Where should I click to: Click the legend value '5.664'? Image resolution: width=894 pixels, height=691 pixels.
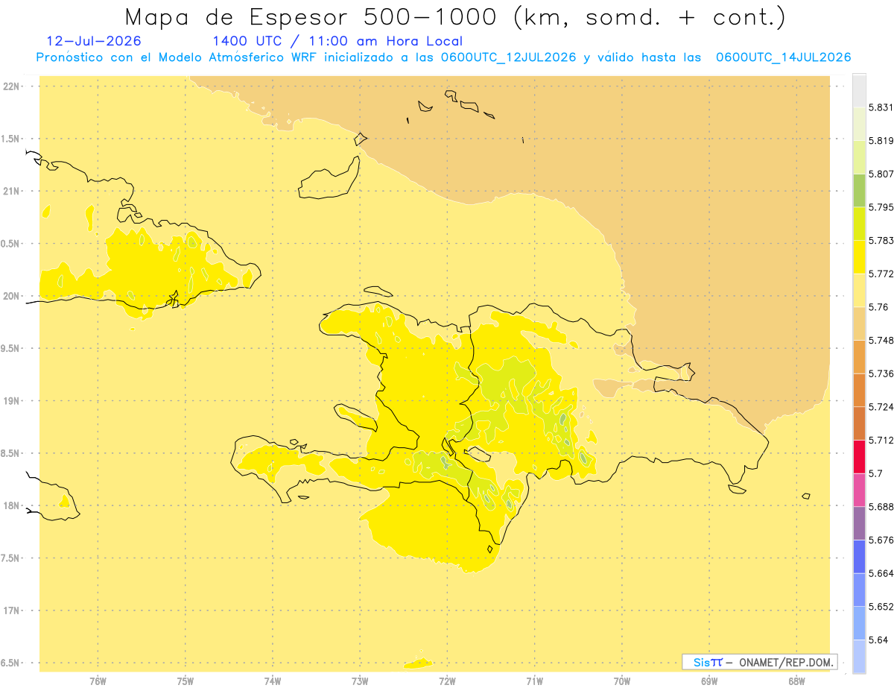pyautogui.click(x=881, y=573)
